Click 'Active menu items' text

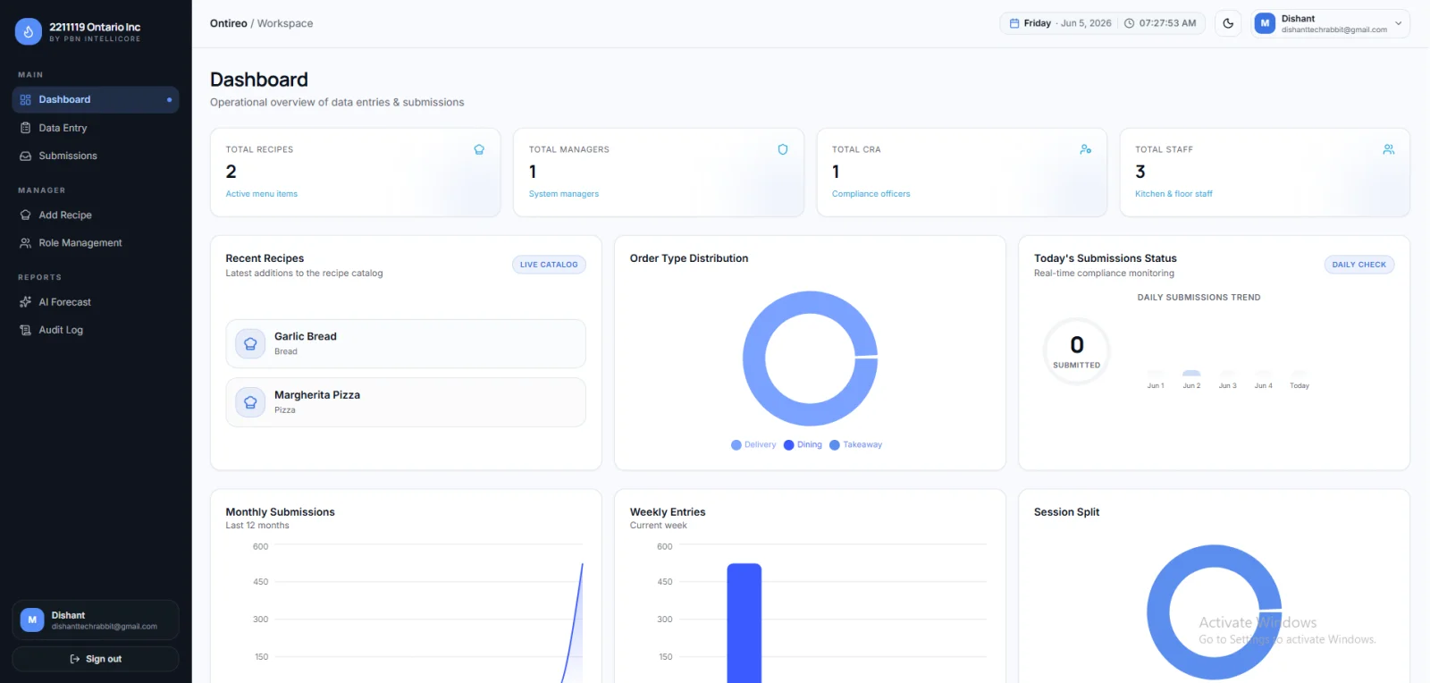click(262, 194)
